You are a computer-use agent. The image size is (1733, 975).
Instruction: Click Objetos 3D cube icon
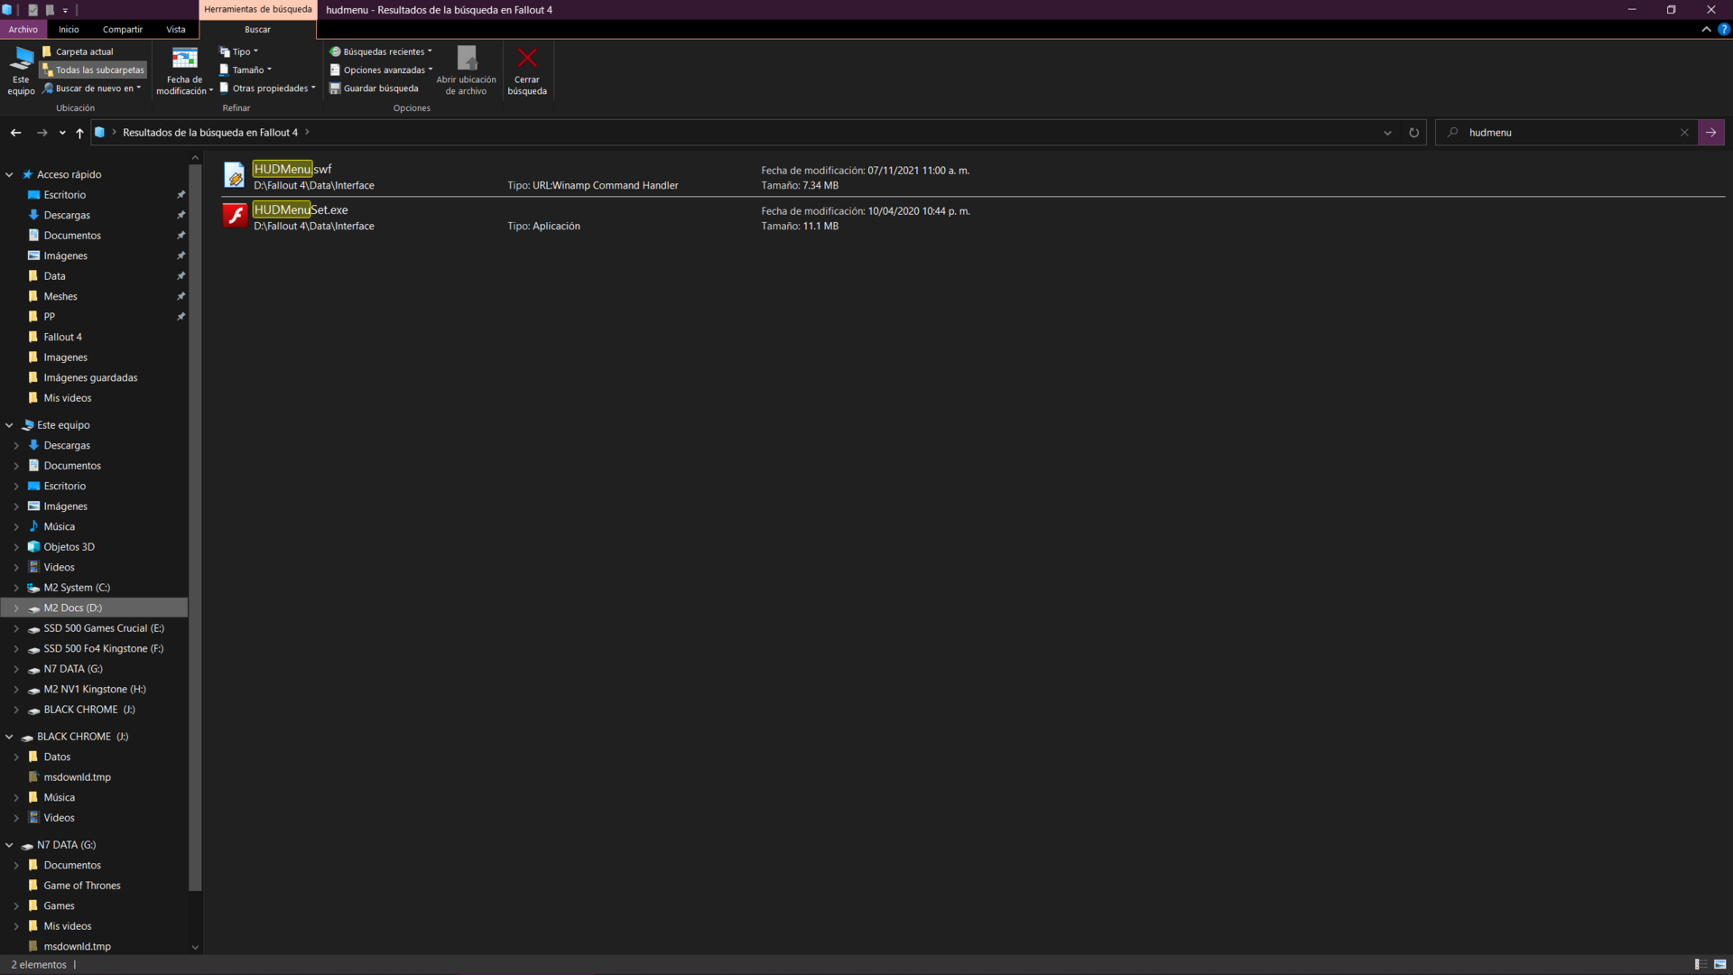point(33,547)
